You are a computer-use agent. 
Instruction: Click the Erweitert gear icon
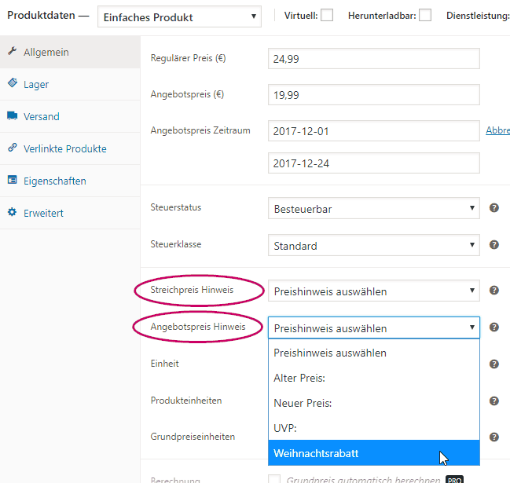(13, 212)
